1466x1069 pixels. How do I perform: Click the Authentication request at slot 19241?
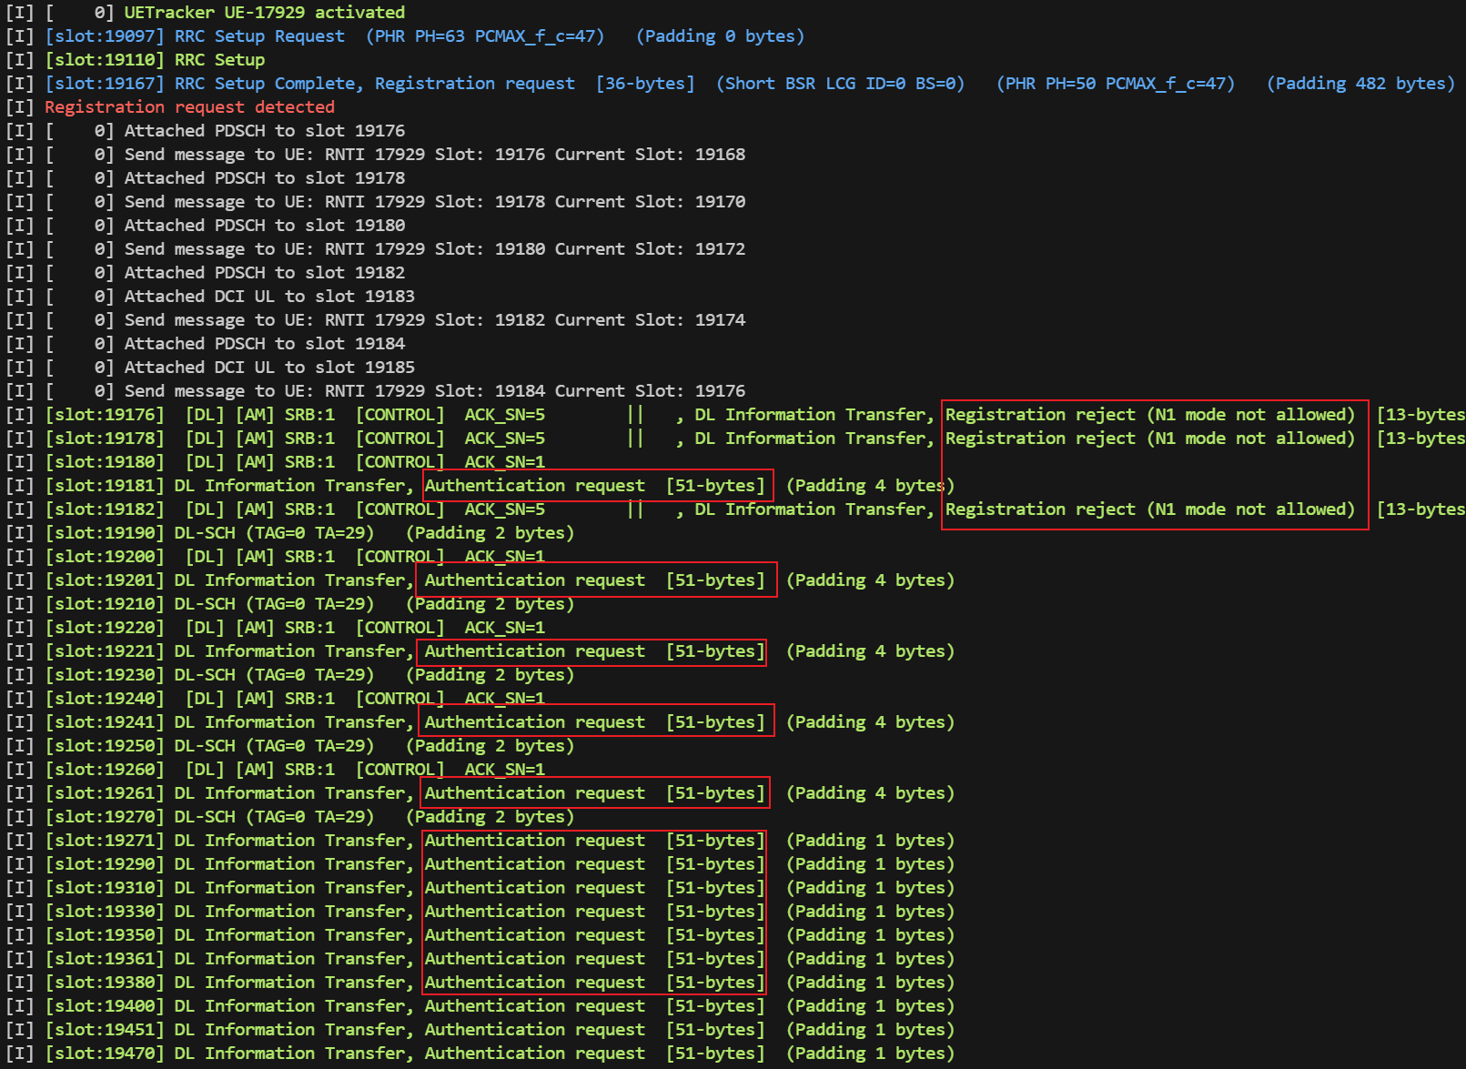pos(595,721)
